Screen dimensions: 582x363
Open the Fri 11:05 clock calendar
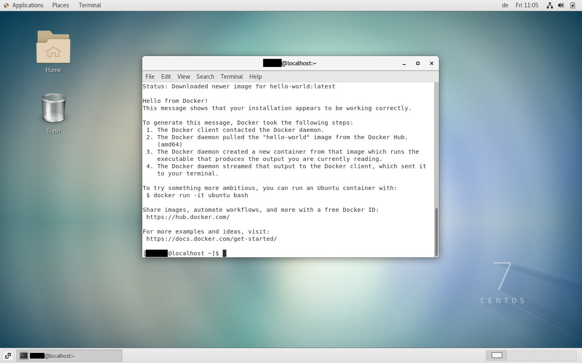(527, 5)
